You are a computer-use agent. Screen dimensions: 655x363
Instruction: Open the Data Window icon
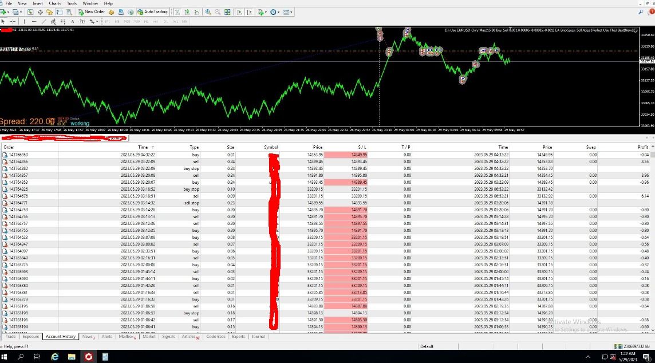click(40, 12)
